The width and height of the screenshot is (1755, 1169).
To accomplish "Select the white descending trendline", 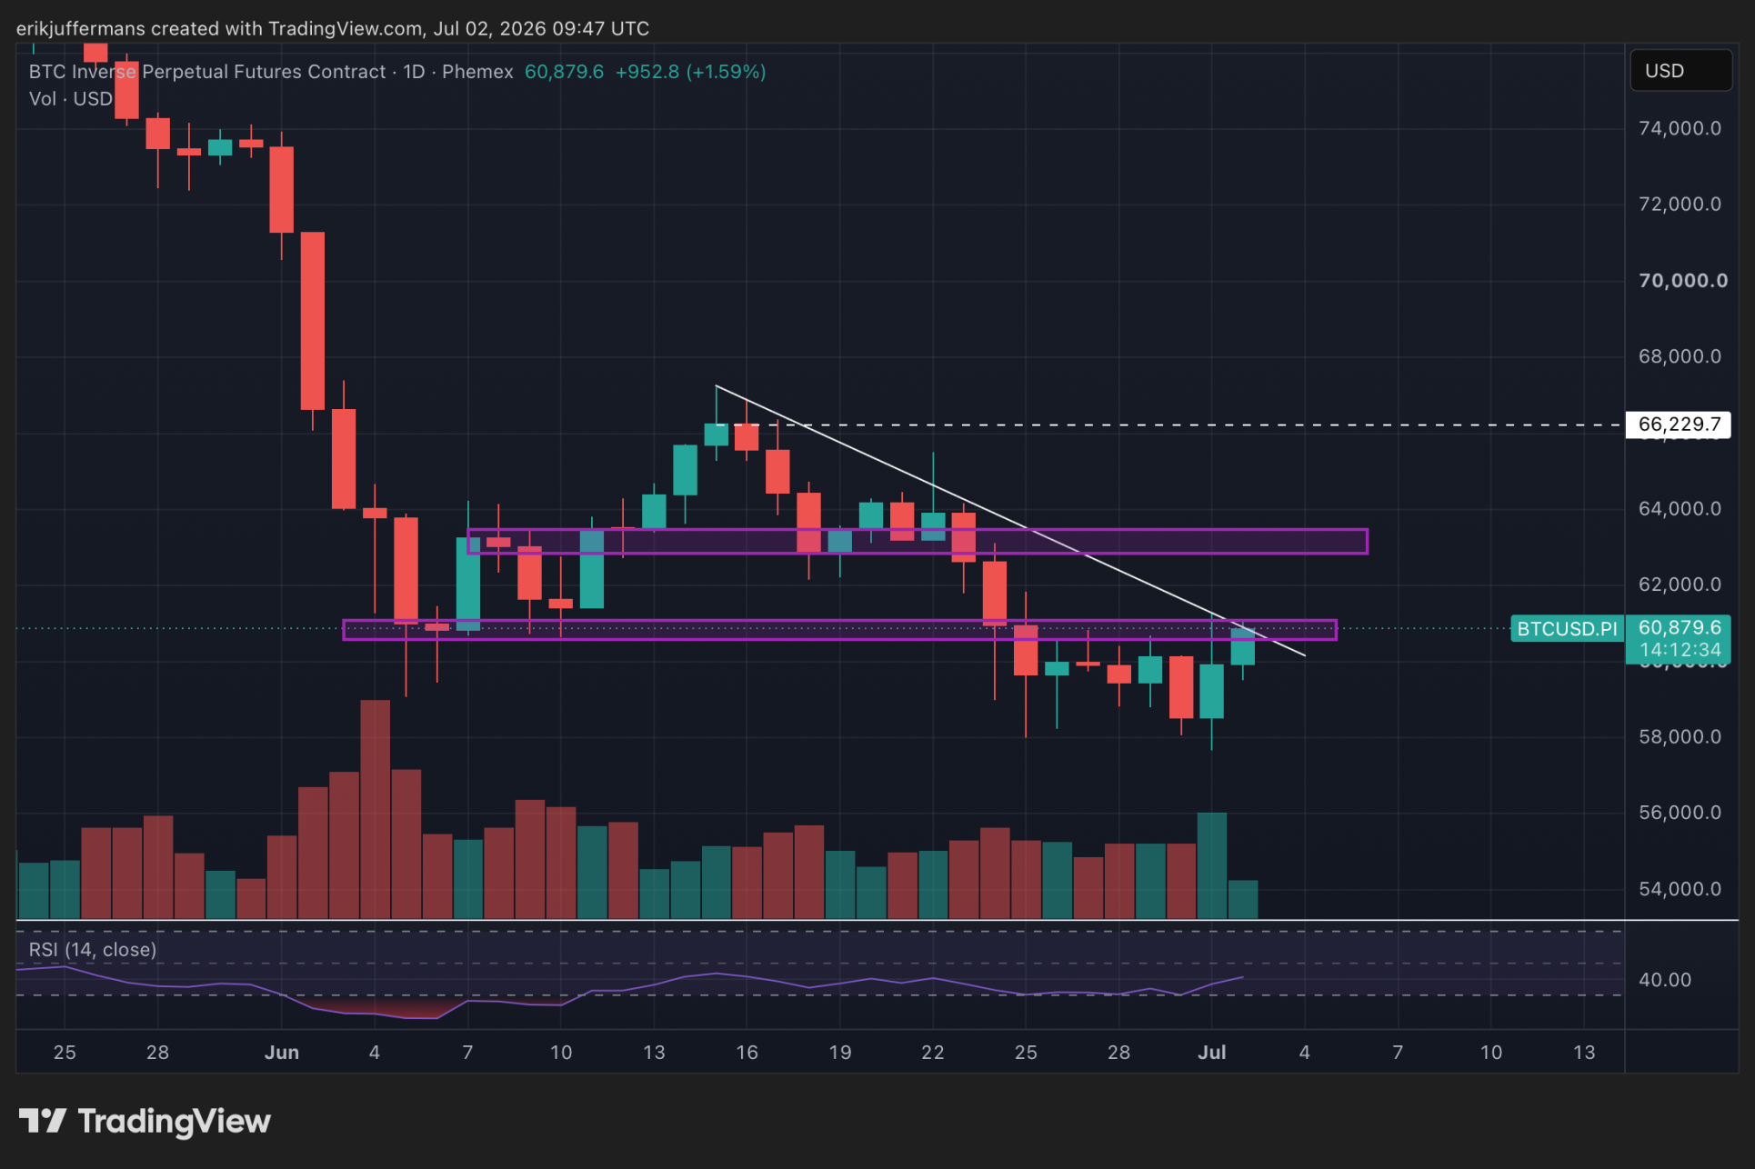I will [1010, 520].
